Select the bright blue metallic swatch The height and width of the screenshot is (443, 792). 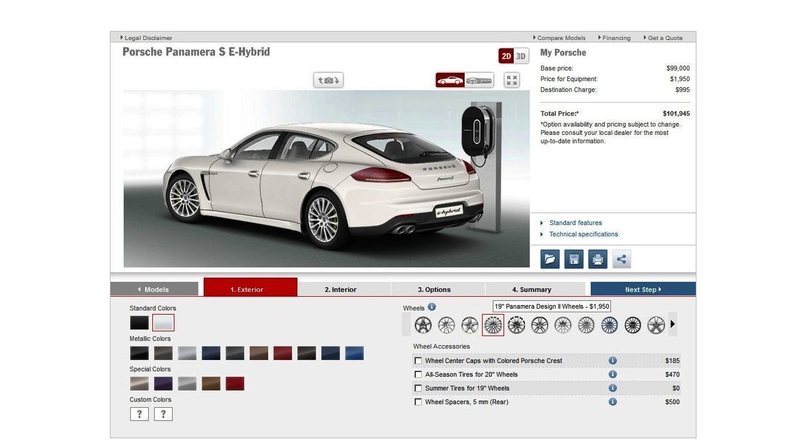[x=354, y=353]
